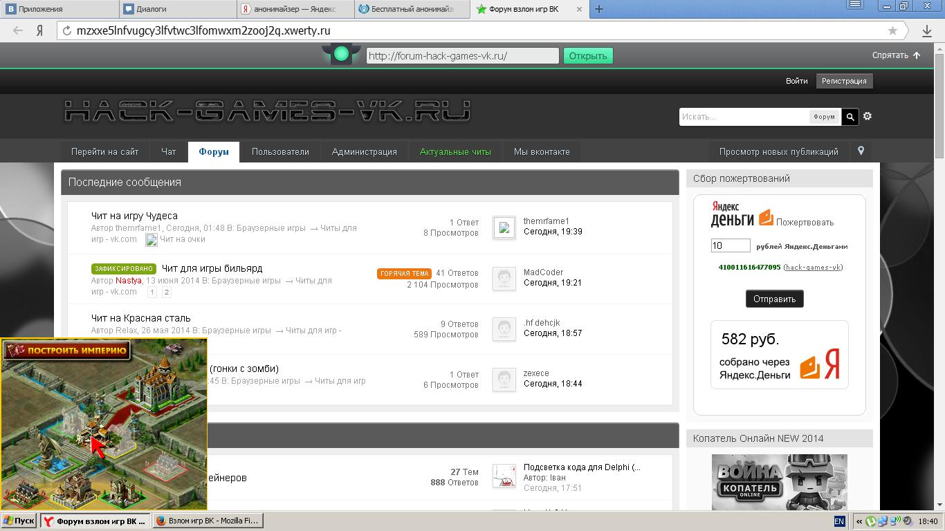
Task: Switch to the "Приложения" browser tab
Action: pos(59,9)
